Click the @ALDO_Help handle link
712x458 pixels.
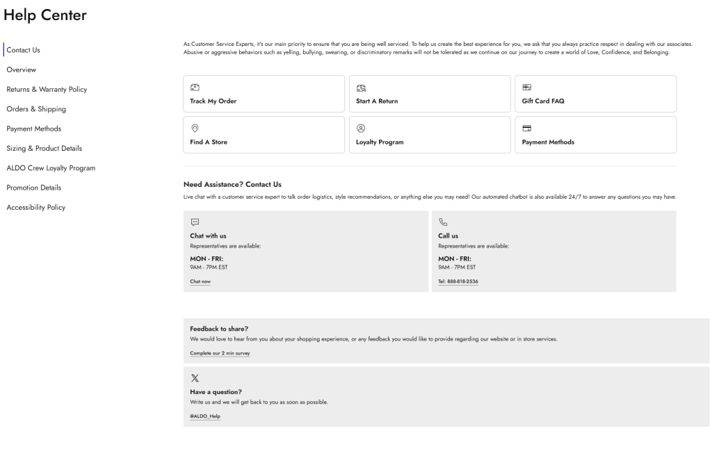[205, 416]
